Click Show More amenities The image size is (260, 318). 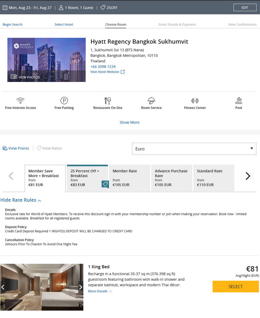129,122
